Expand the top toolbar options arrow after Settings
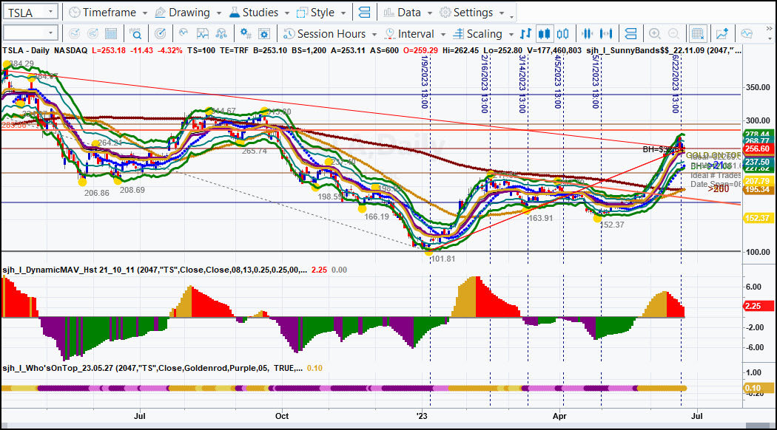777x430 pixels. click(x=512, y=16)
